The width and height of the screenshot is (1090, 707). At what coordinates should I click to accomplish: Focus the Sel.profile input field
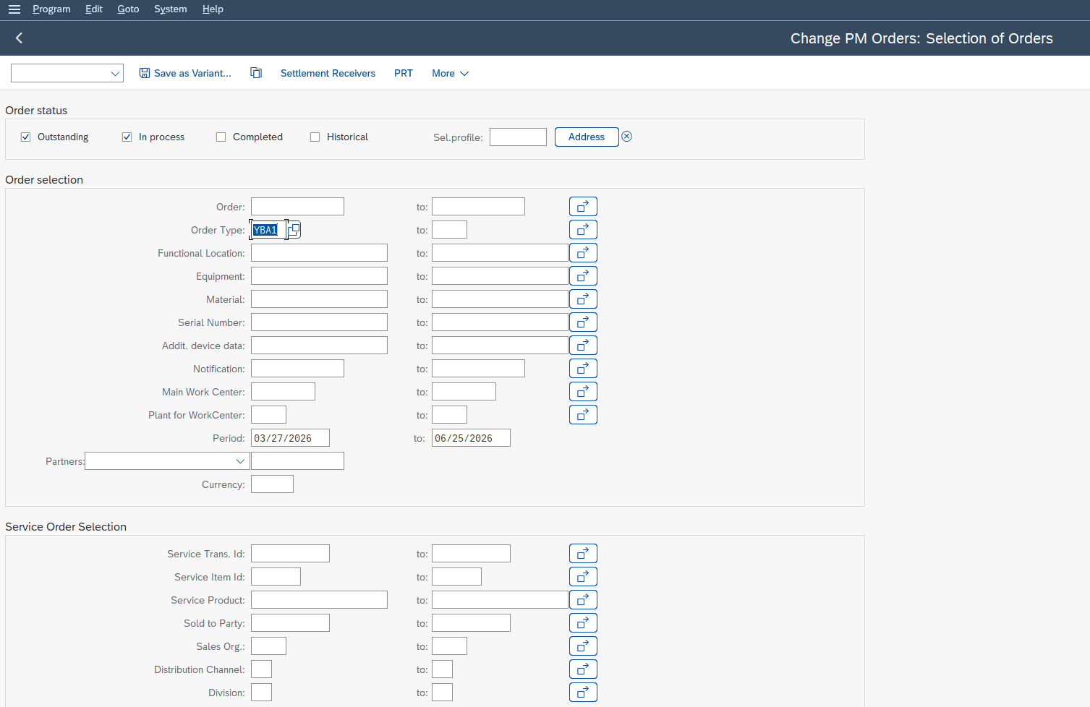(x=518, y=137)
